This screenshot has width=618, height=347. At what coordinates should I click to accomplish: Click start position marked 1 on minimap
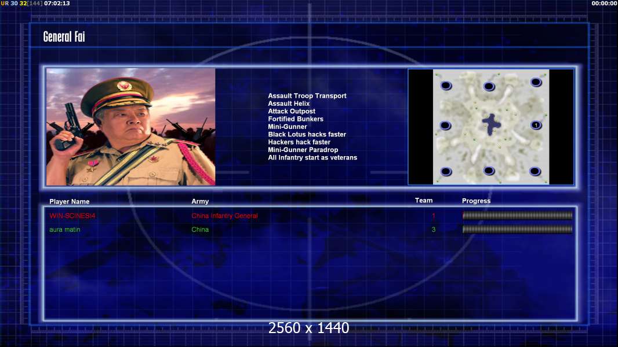536,125
